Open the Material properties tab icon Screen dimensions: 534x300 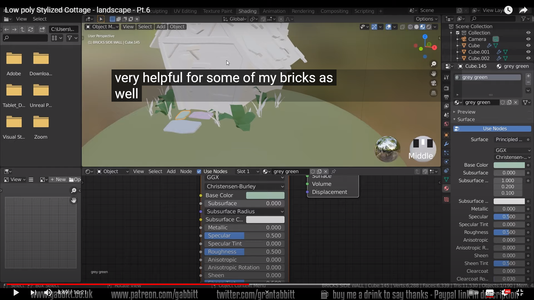pyautogui.click(x=446, y=188)
